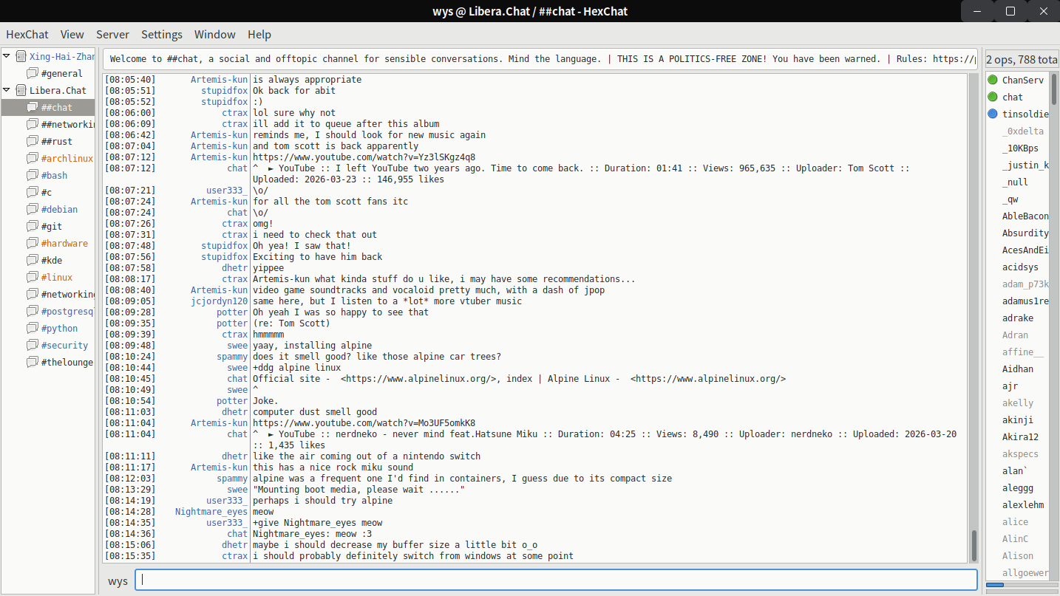
Task: Focus the message input box
Action: click(556, 580)
